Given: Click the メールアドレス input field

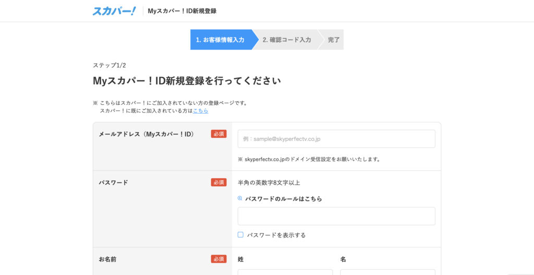Looking at the screenshot, I should (x=336, y=139).
